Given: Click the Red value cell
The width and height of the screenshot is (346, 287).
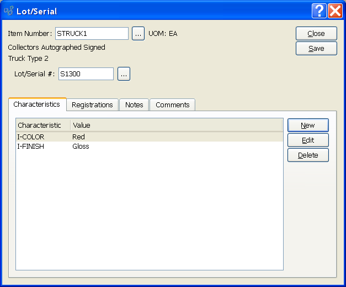Looking at the screenshot, I should 78,137.
